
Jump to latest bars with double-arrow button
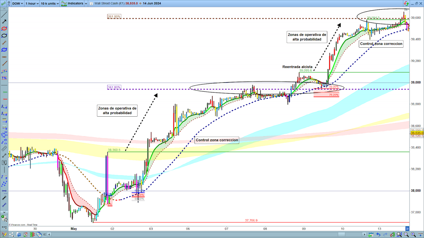click(x=407, y=229)
